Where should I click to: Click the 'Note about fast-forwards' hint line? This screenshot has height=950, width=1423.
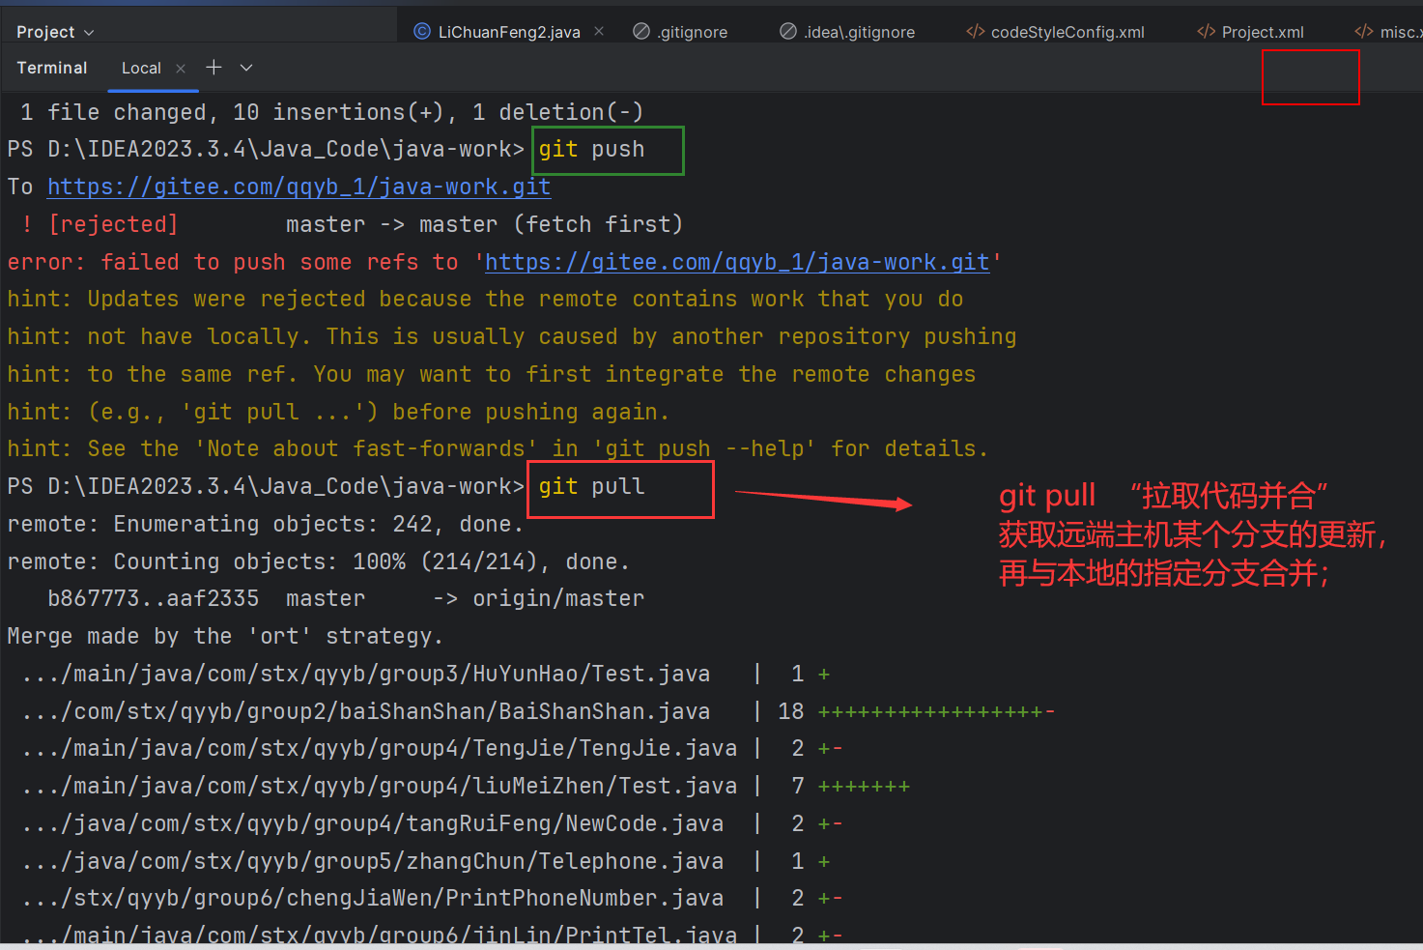click(x=498, y=448)
